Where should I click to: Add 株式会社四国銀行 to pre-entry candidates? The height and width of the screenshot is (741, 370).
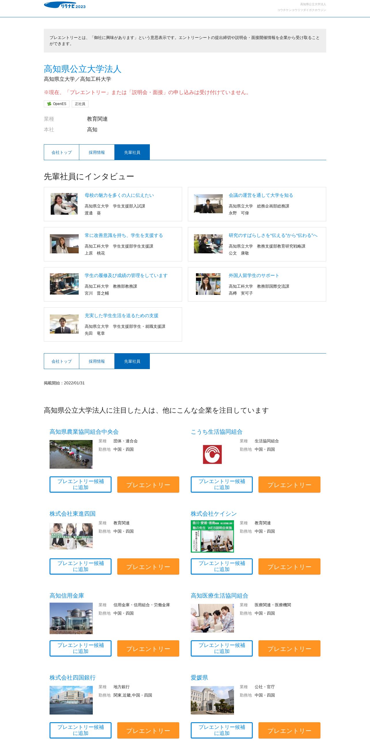[80, 730]
